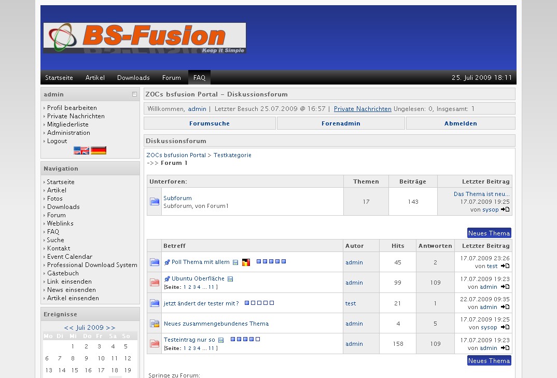Screen dimensions: 557x378
Task: Collapse the admin side panel
Action: 134,94
